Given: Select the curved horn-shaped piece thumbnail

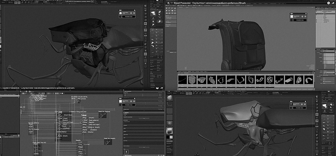Looking at the screenshot, I should click(231, 80).
